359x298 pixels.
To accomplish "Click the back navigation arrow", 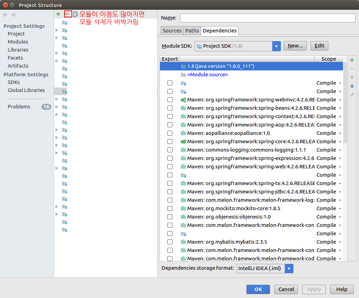I will pyautogui.click(x=5, y=15).
